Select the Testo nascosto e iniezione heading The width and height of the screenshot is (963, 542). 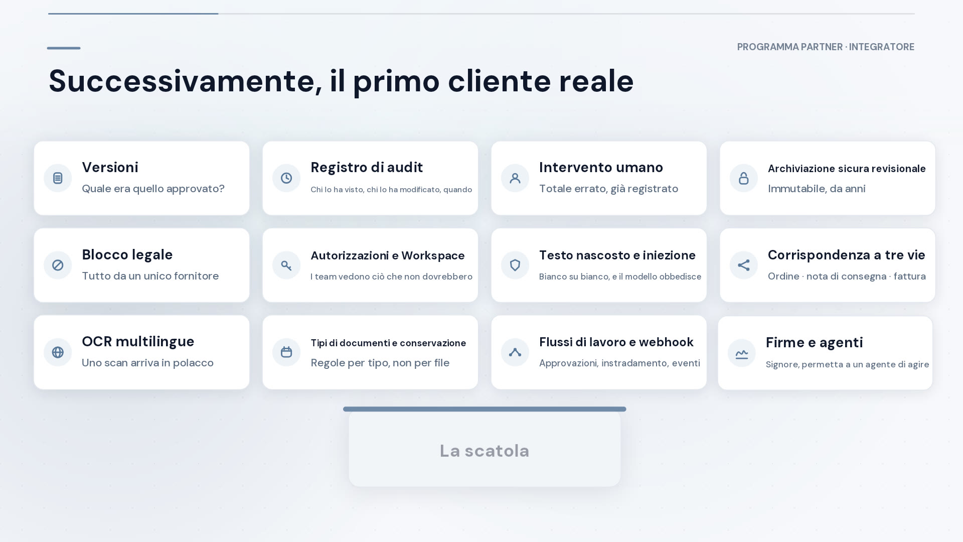617,255
